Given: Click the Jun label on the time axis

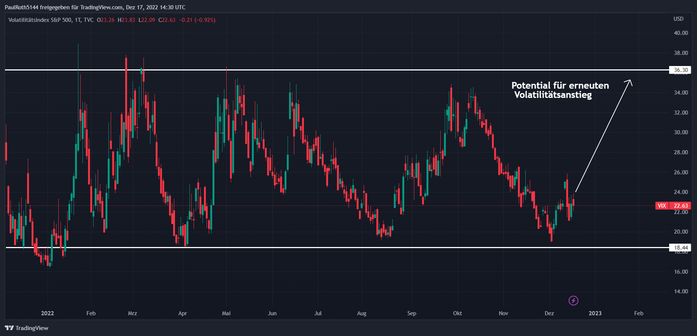Looking at the screenshot, I should (272, 313).
